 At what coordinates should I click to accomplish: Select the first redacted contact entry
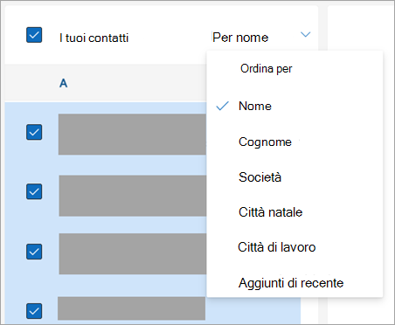[132, 135]
